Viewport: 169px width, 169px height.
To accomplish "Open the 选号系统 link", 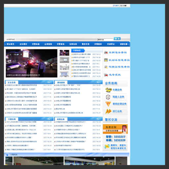I will click(x=115, y=75).
